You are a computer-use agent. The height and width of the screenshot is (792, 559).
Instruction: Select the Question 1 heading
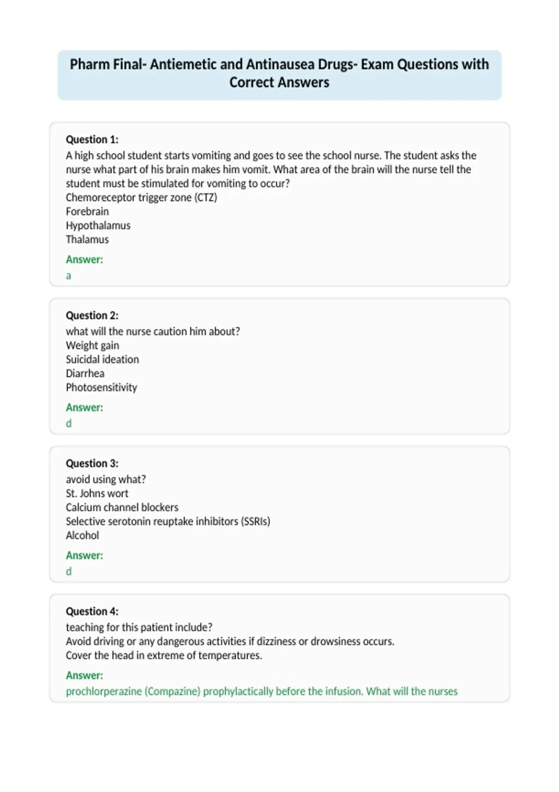click(x=92, y=139)
